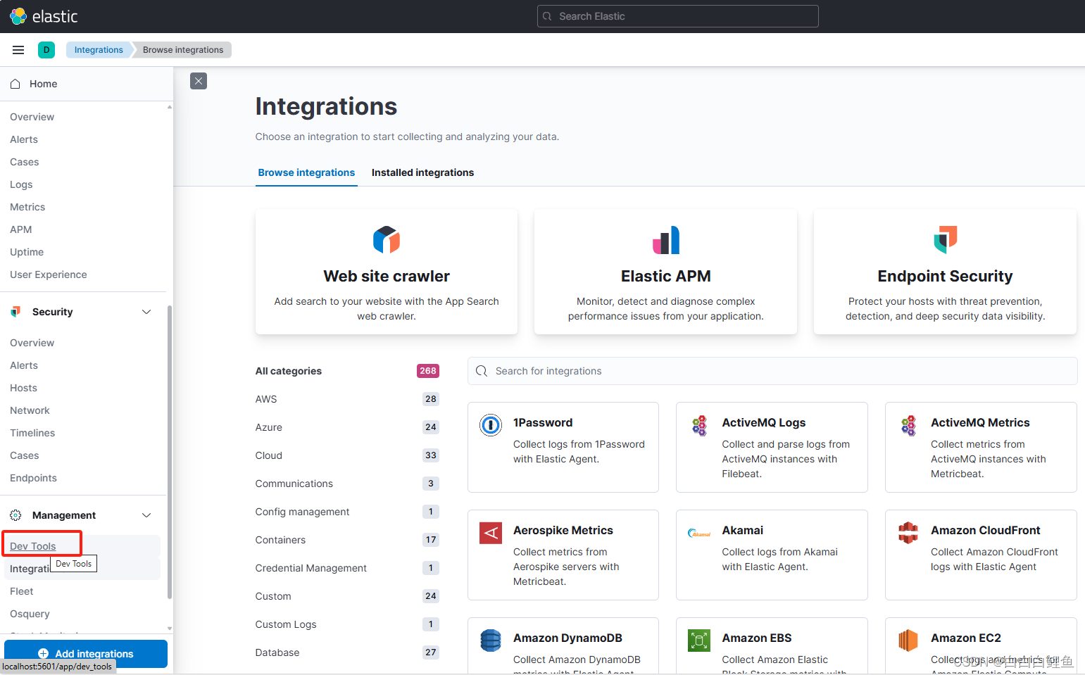Click the ActiveMQ Logs integration icon
The width and height of the screenshot is (1085, 675).
coord(699,425)
